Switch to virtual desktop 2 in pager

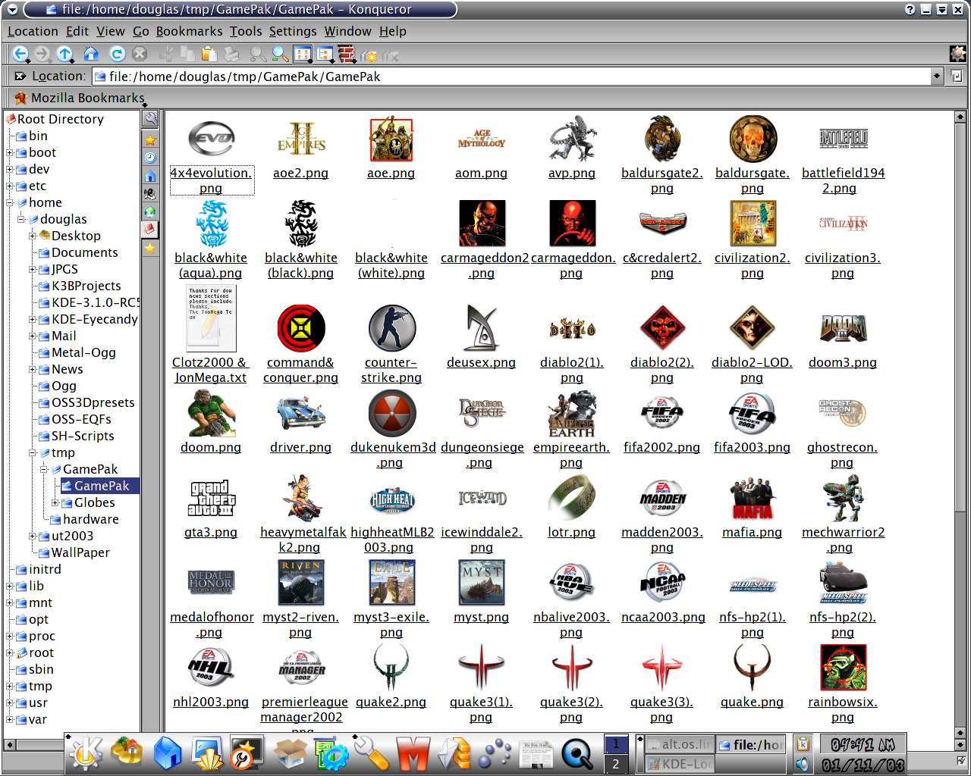[616, 764]
